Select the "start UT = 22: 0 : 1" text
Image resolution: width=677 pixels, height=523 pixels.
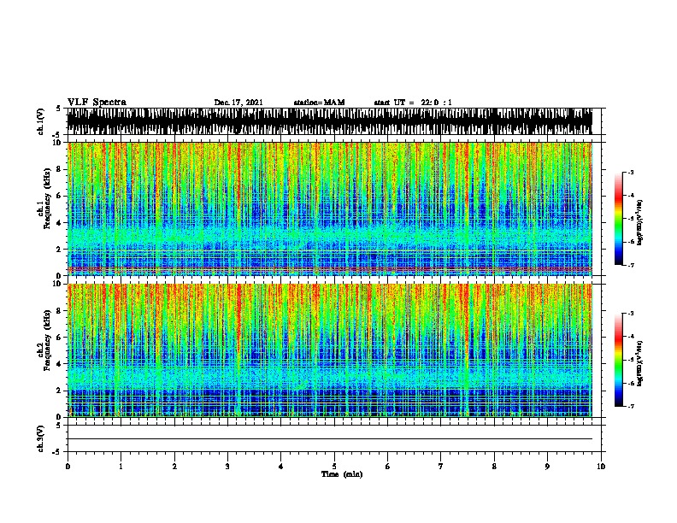(x=413, y=103)
